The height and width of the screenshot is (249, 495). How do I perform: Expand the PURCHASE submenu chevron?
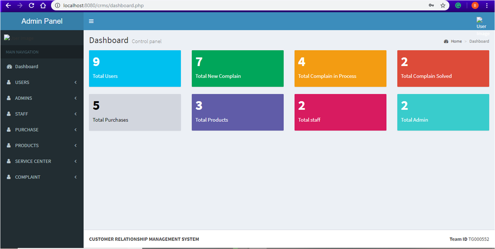point(75,130)
